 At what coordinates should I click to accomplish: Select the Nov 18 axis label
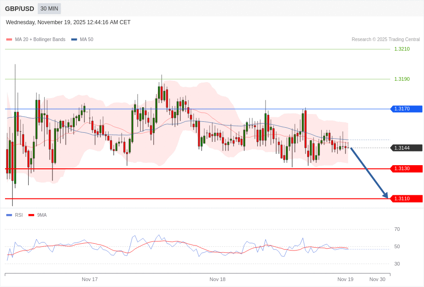(x=217, y=279)
